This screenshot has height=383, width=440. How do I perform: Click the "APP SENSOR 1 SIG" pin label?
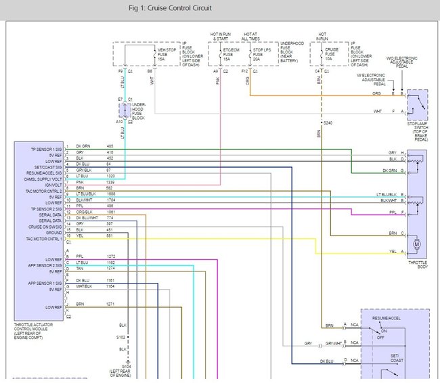coord(45,284)
